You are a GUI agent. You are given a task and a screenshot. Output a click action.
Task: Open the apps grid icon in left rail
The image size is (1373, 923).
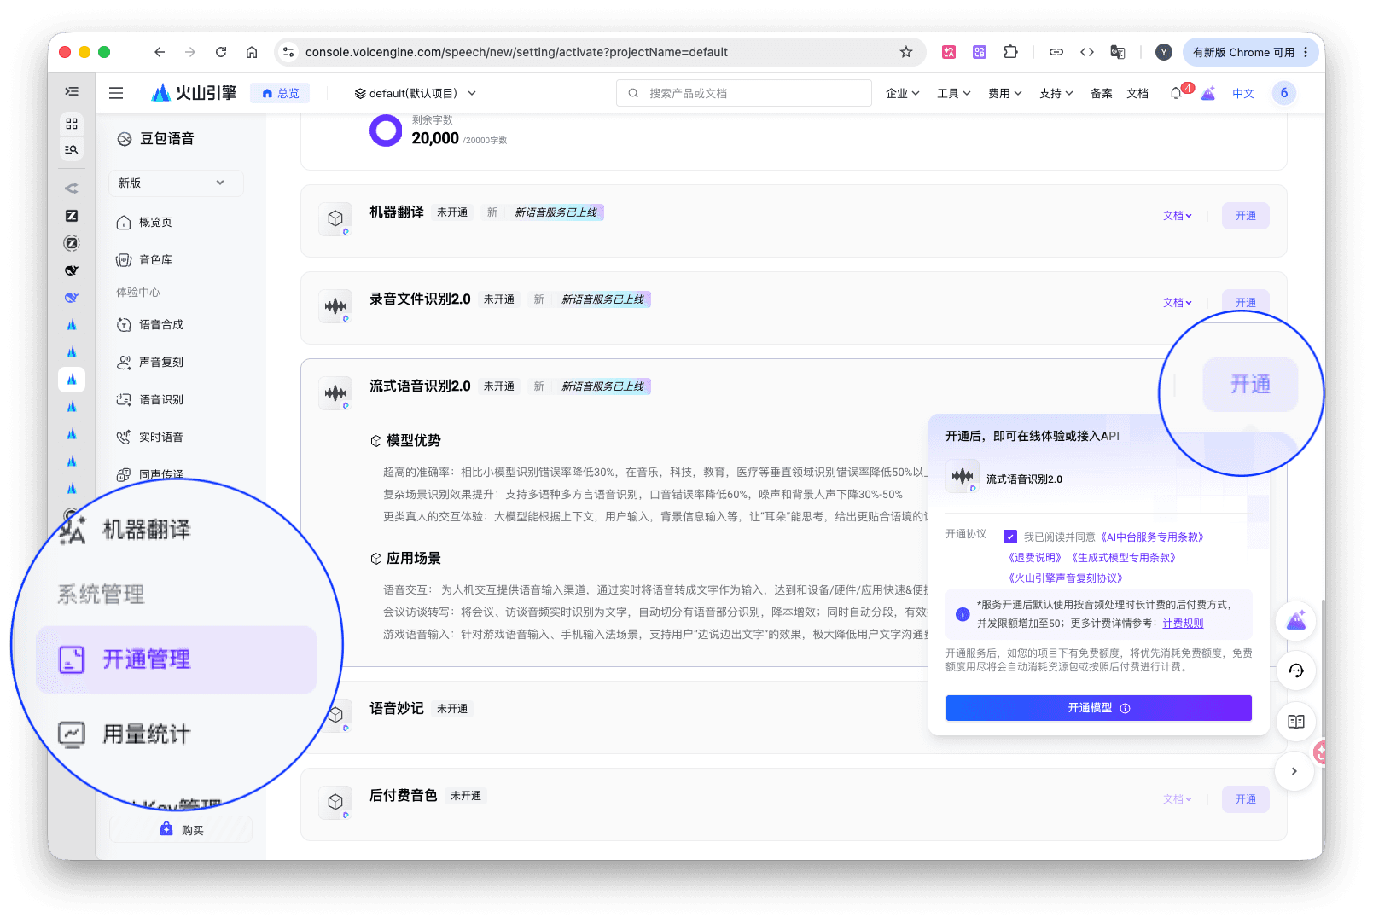tap(72, 124)
